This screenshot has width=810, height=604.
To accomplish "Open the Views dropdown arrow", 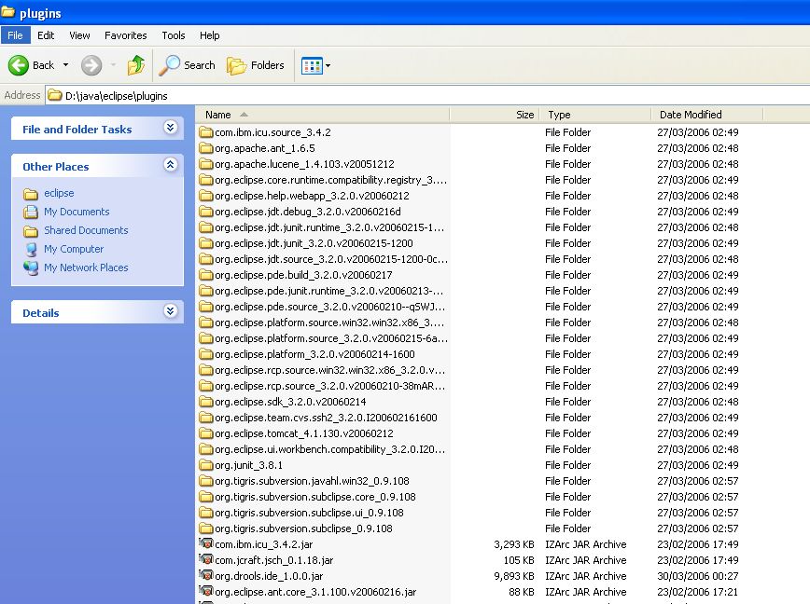I will (x=328, y=65).
